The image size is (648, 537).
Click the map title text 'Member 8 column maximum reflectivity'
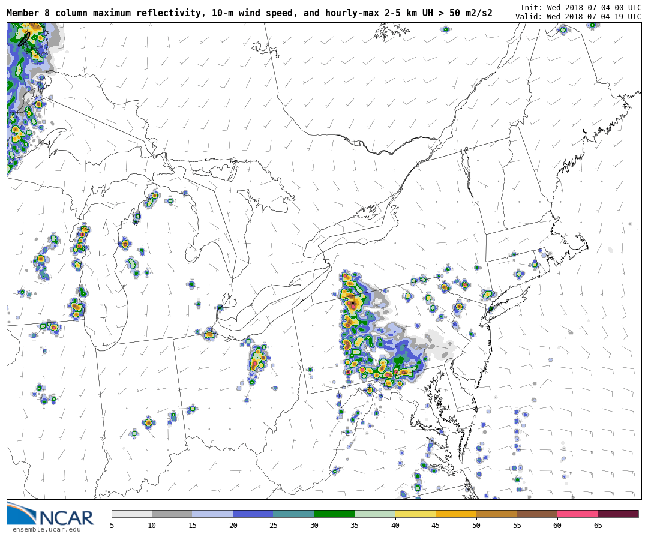click(x=106, y=13)
